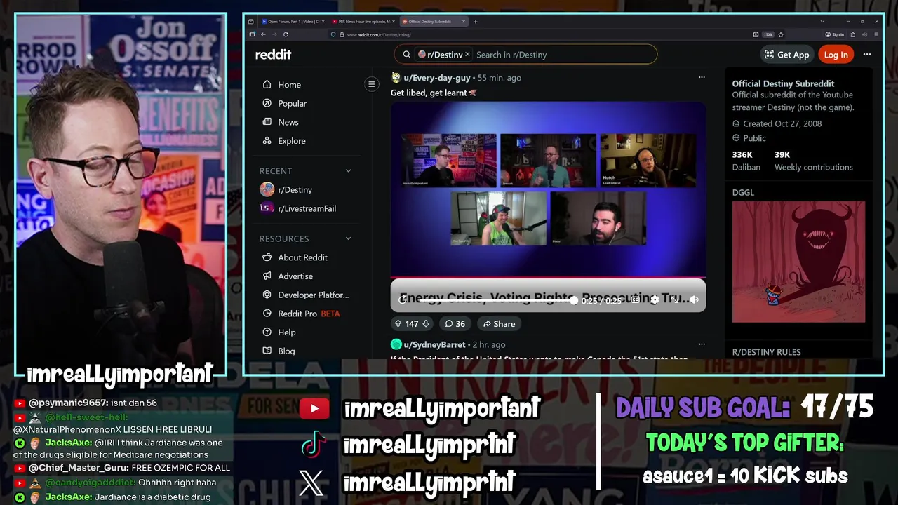Open options menu for SydneyBarret post

click(x=702, y=344)
